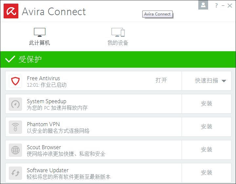This screenshot has height=184, width=236.
Task: Install Scout Browser with 安装
Action: [x=206, y=150]
